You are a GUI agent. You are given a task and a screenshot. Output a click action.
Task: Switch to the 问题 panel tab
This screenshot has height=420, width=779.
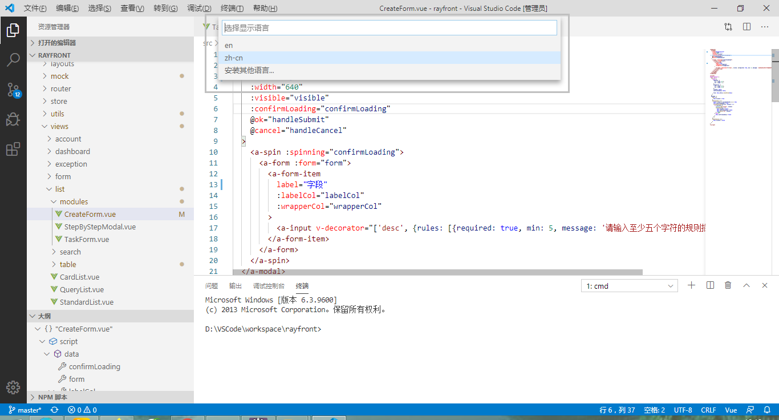(212, 286)
